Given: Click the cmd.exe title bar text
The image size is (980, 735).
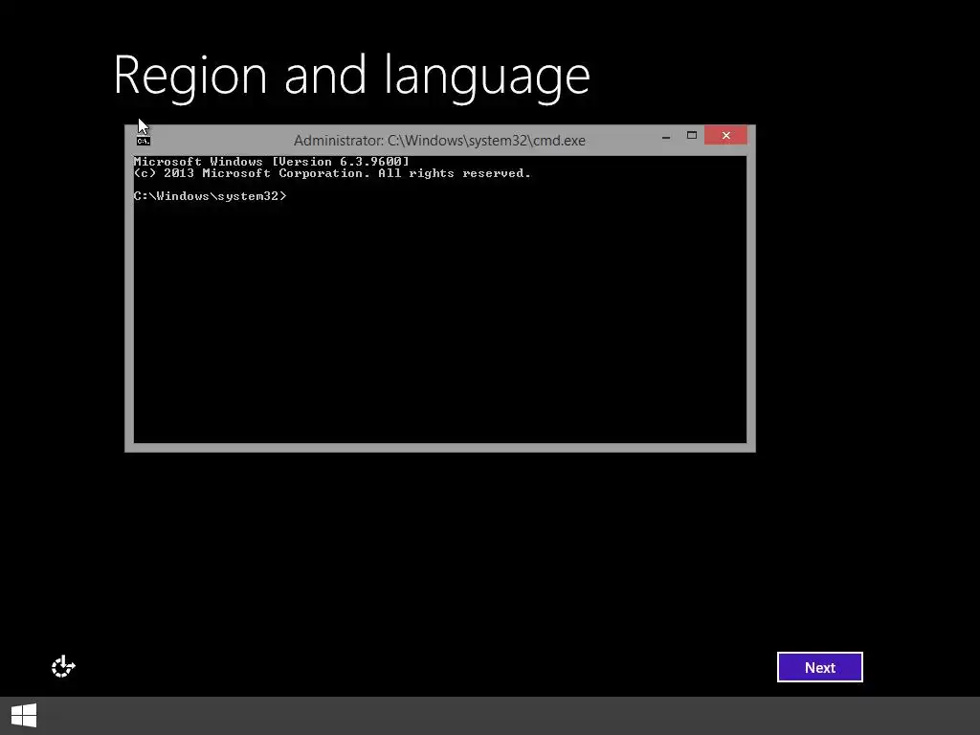Looking at the screenshot, I should [439, 141].
